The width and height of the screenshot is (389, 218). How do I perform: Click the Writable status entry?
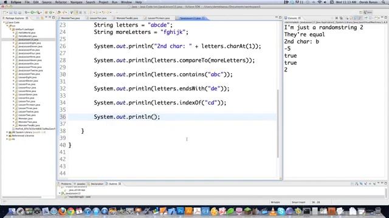(x=275, y=202)
